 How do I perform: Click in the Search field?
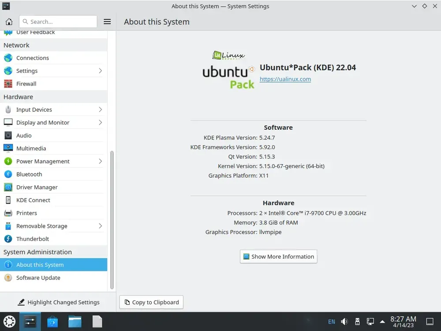(x=58, y=22)
